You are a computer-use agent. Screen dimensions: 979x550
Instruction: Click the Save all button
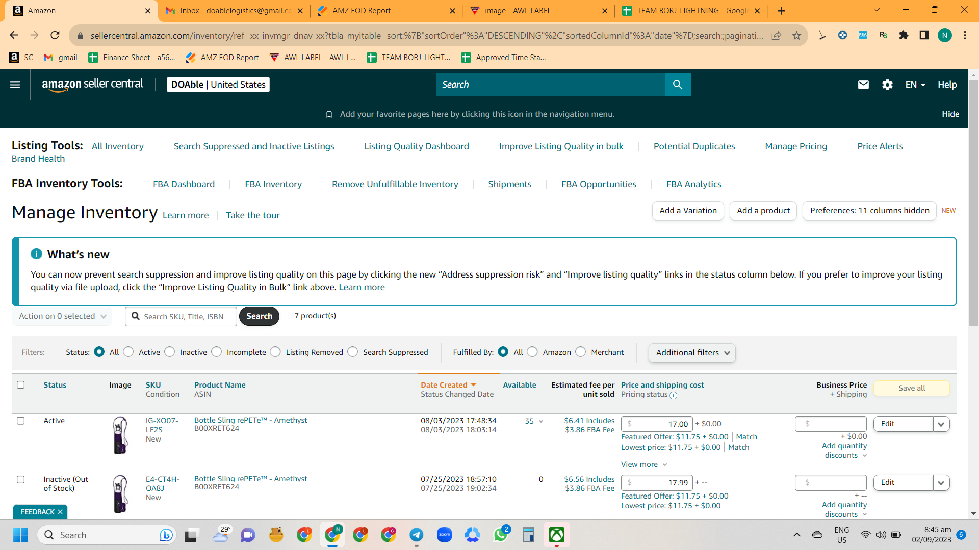coord(912,388)
